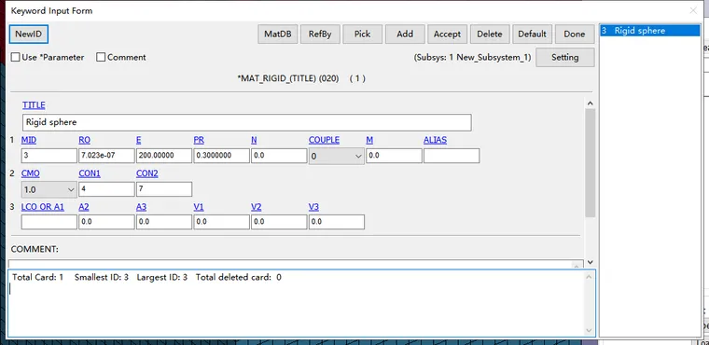The image size is (709, 345).
Task: Click the COUPLE label link
Action: click(325, 140)
